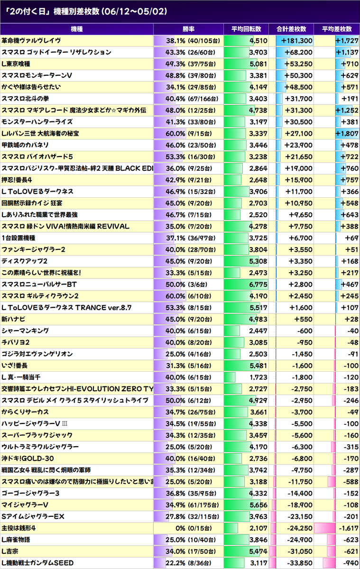Click かぐや様は告らせたい machine name

31,87
